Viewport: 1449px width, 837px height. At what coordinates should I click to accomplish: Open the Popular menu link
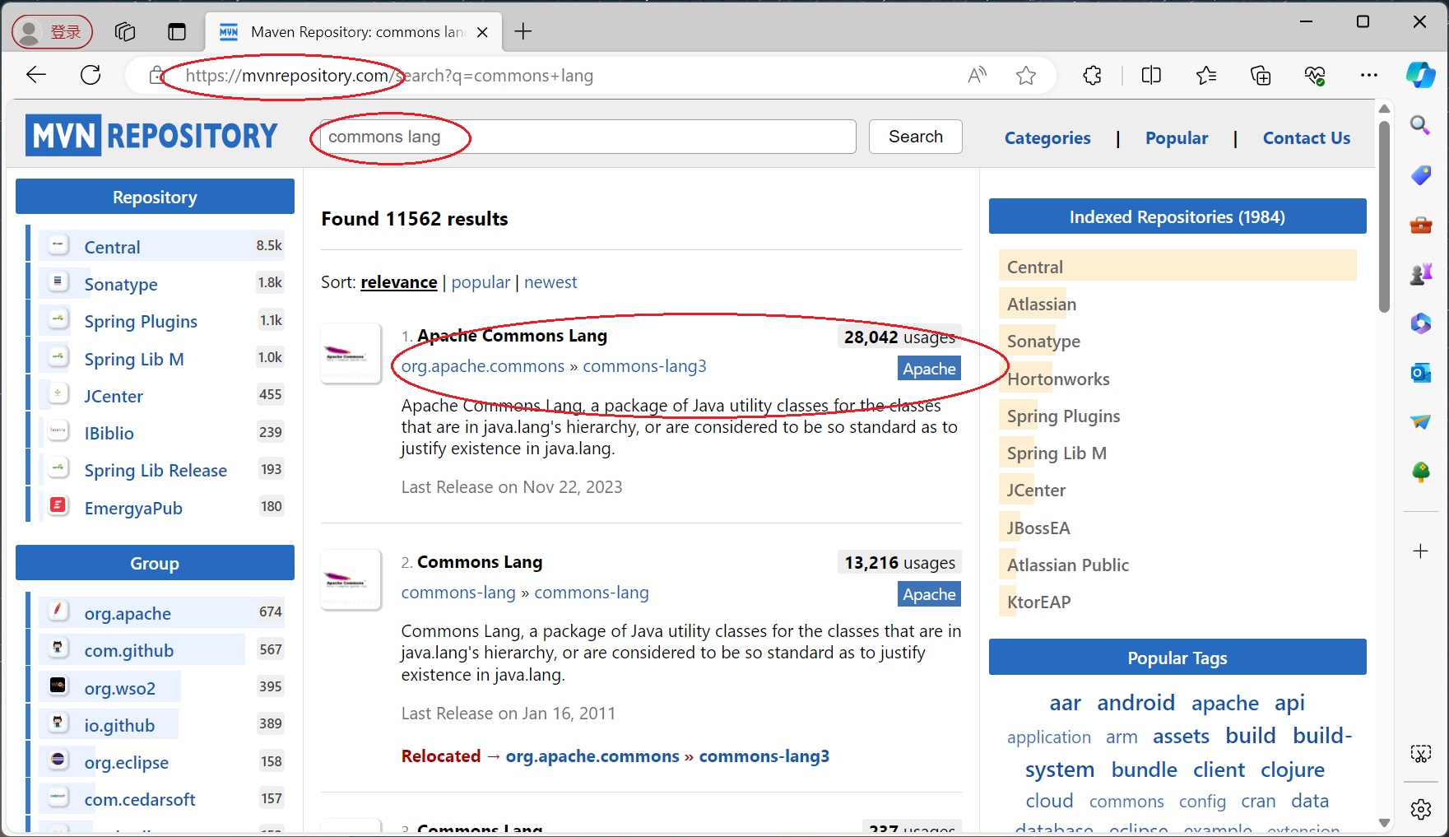click(1177, 138)
